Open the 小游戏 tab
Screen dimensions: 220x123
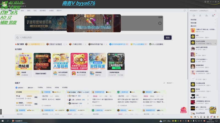tap(51, 10)
